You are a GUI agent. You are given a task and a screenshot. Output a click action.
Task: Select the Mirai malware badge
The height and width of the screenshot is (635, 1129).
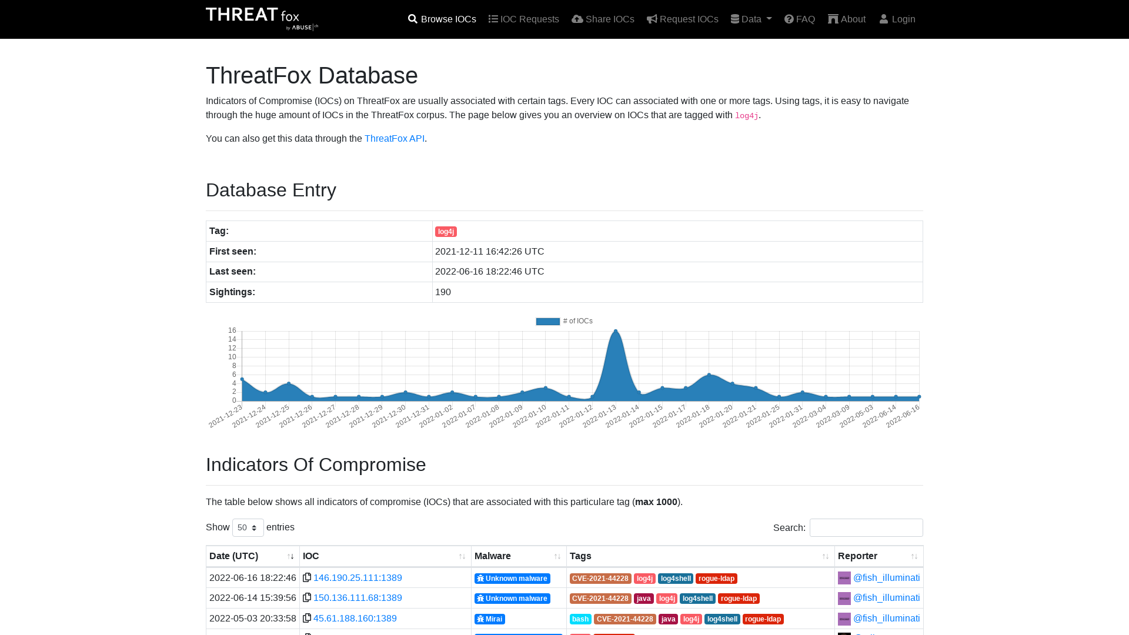(x=490, y=619)
